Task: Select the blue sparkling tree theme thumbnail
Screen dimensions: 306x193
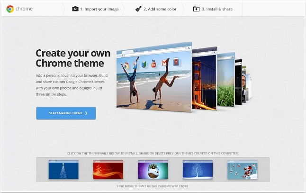Action: [x=198, y=170]
